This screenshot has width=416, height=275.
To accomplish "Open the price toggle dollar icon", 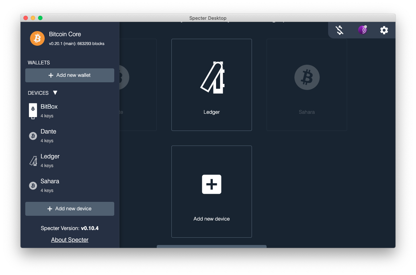I will pos(339,30).
